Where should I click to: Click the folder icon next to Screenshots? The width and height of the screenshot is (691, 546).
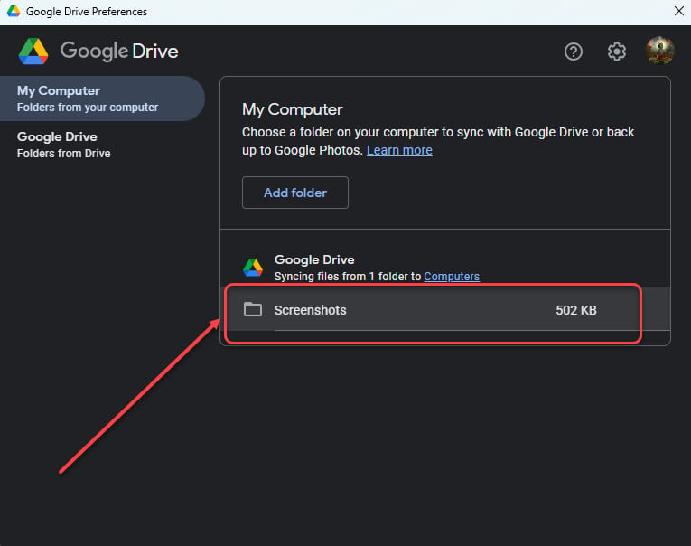(x=253, y=309)
